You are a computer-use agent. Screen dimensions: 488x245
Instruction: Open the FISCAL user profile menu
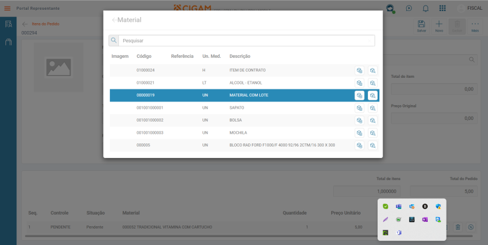tap(470, 9)
